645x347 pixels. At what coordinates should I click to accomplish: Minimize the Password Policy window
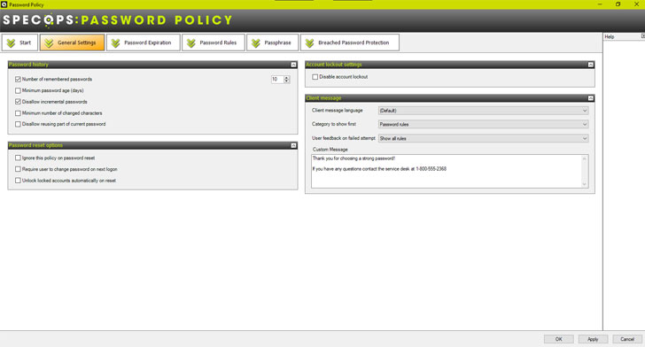600,4
